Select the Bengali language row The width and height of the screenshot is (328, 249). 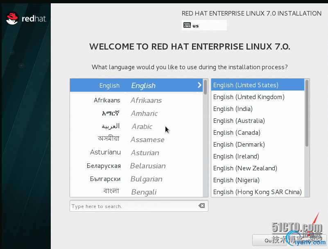tap(136, 191)
